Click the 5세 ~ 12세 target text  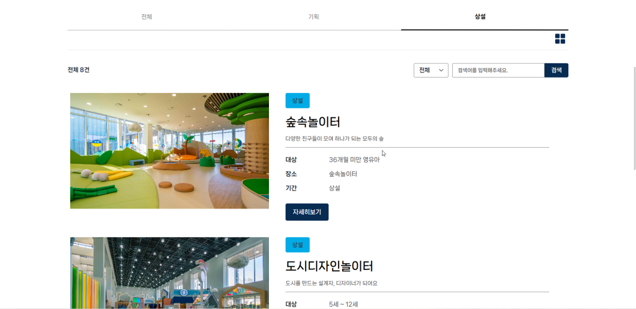(343, 304)
